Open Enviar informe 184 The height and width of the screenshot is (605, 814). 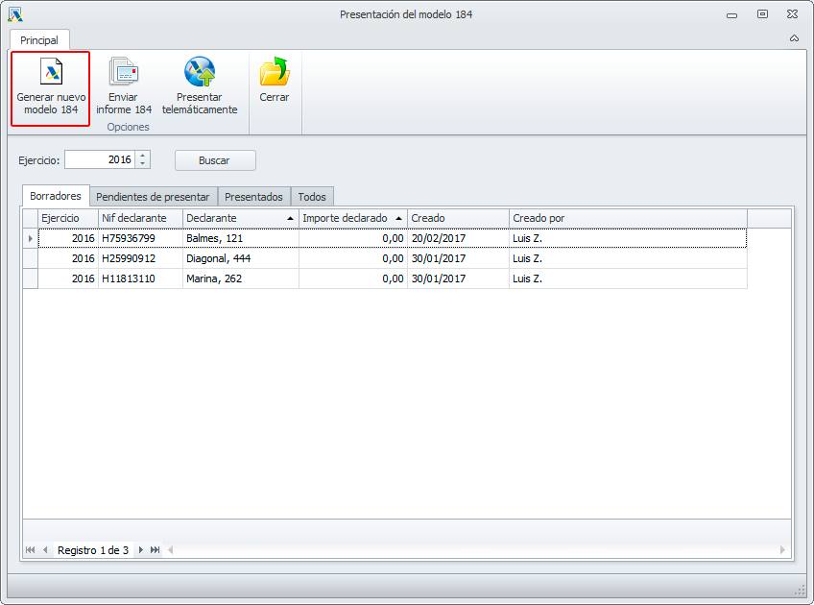tap(124, 74)
